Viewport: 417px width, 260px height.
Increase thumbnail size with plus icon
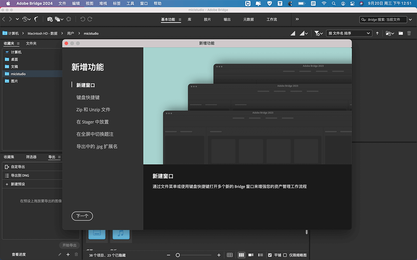(219, 255)
